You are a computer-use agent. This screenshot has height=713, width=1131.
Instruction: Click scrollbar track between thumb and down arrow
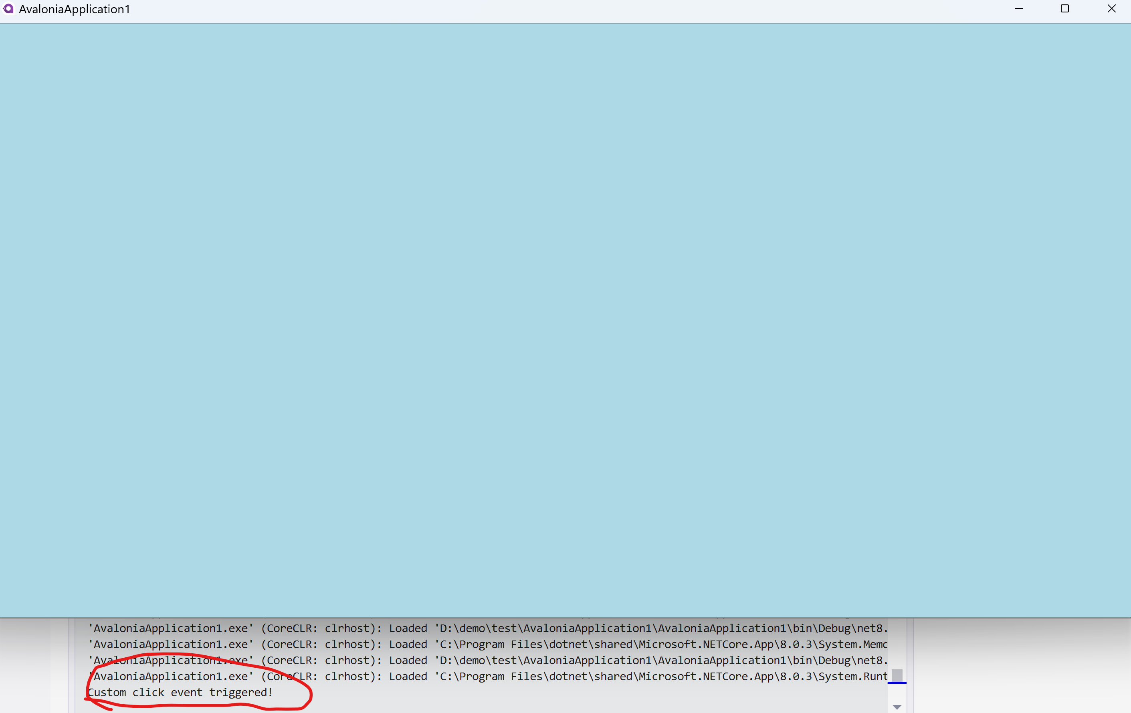click(x=897, y=693)
